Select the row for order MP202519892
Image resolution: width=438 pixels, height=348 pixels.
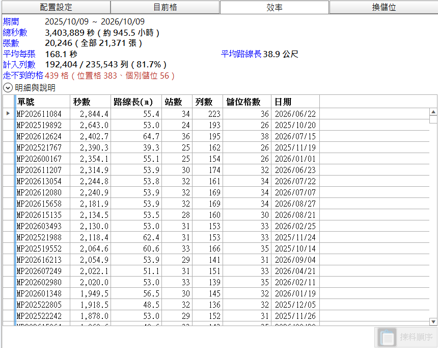(216, 125)
